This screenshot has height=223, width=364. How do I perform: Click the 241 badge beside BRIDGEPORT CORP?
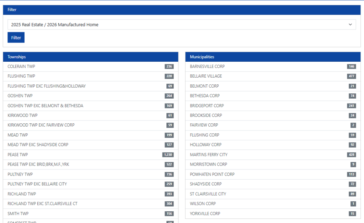click(x=351, y=106)
